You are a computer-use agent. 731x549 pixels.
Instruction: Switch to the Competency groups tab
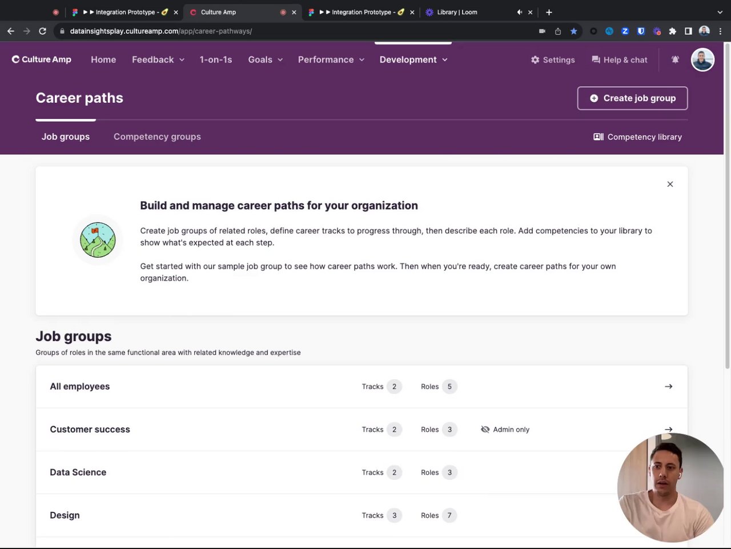pyautogui.click(x=157, y=137)
